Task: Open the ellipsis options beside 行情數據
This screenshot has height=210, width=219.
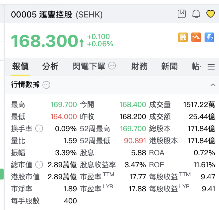Action: click(x=46, y=85)
